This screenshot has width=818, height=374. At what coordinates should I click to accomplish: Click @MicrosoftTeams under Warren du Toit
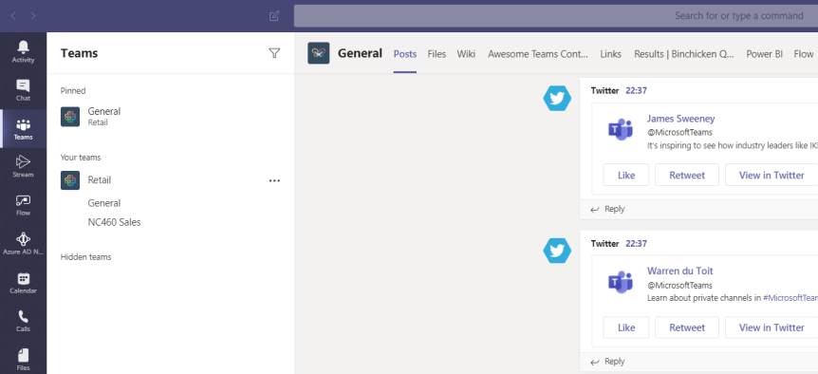pos(679,286)
